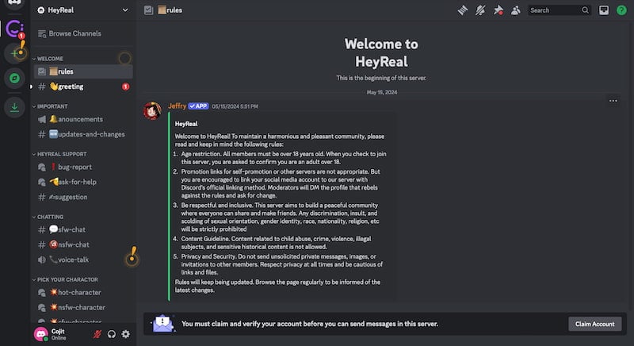Open the sfw-chat channel
Viewport: 634px width, 346px height.
(x=83, y=230)
